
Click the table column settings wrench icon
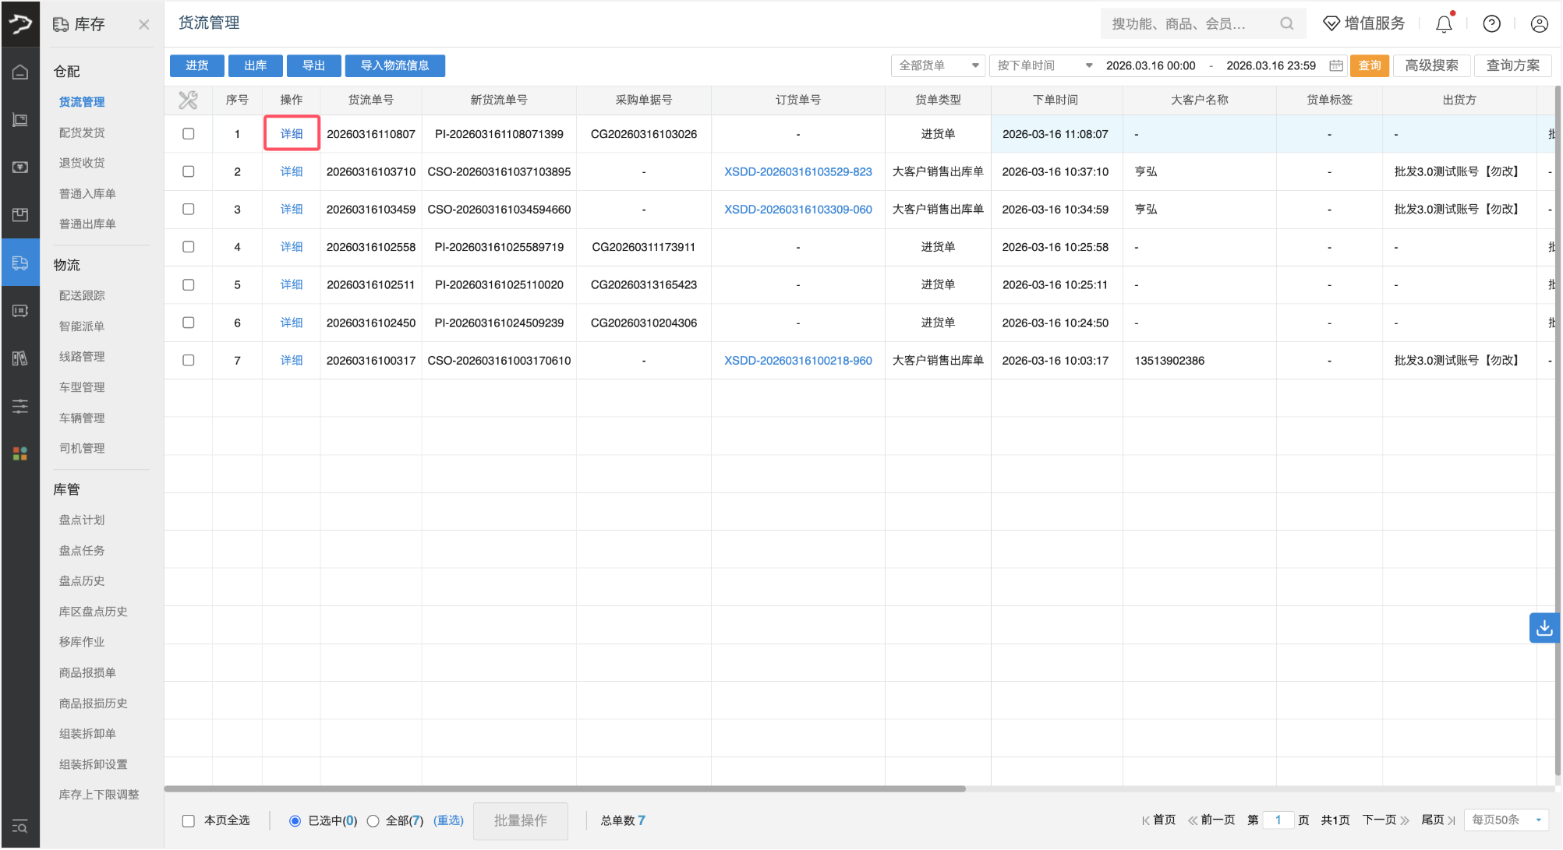pyautogui.click(x=188, y=100)
